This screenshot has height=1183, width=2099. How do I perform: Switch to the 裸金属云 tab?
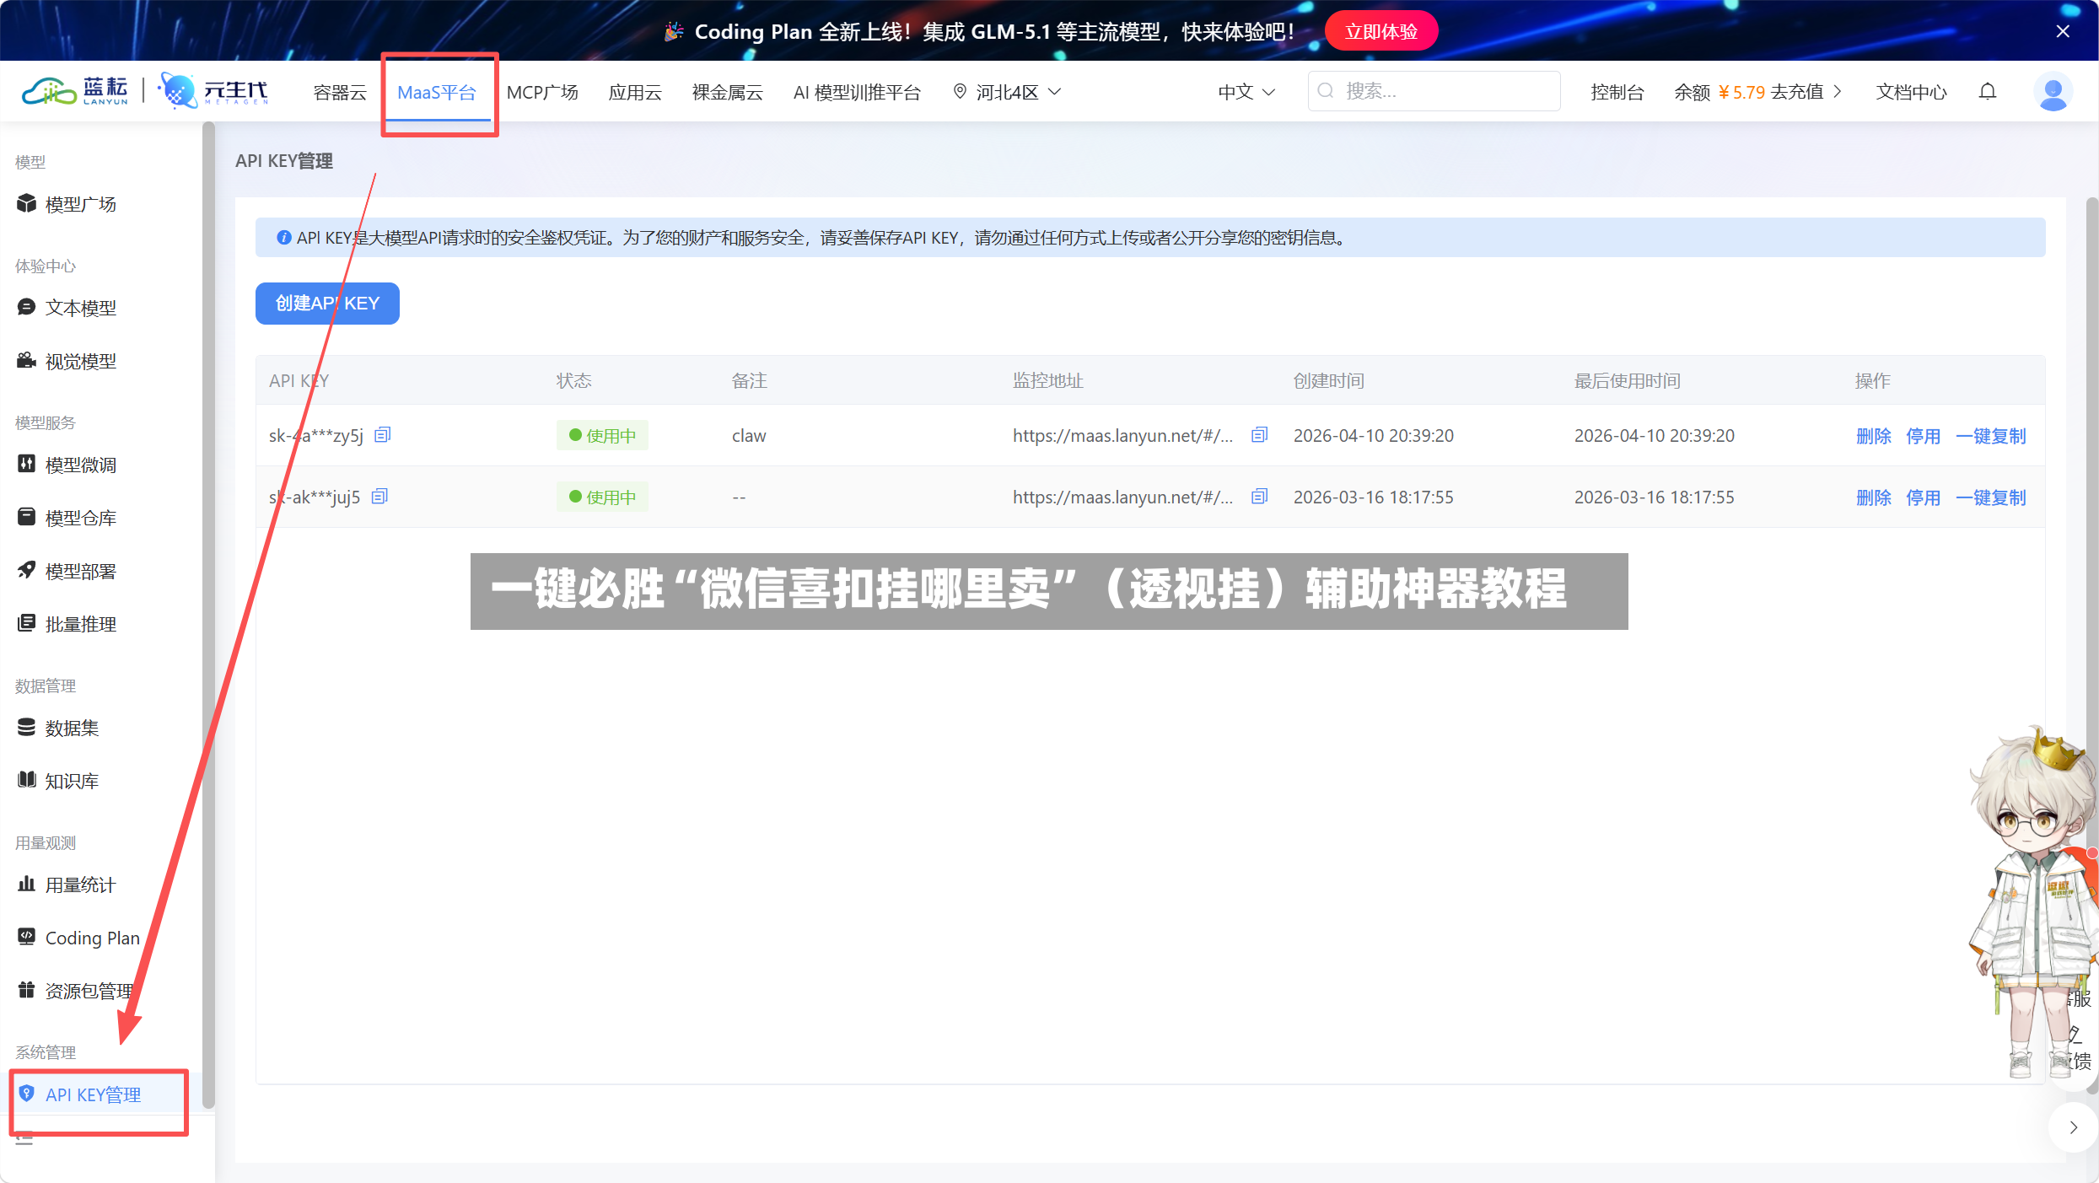click(728, 92)
